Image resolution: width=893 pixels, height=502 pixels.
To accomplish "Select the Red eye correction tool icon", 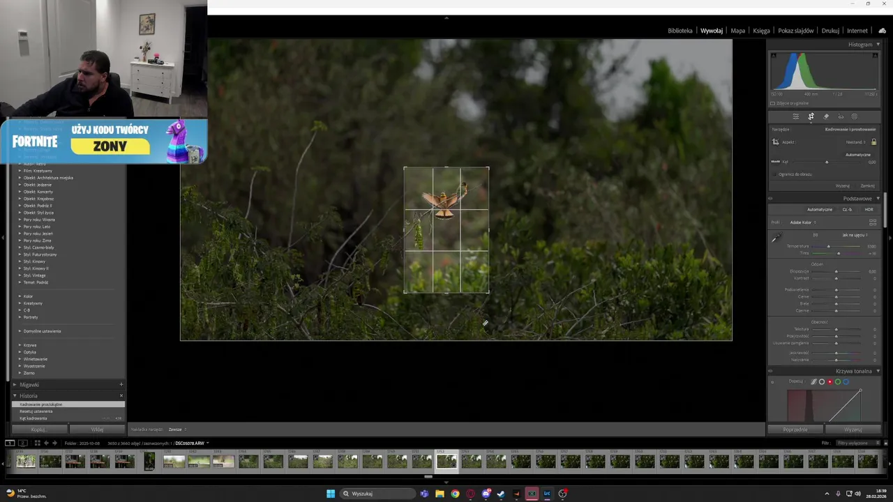I will [841, 116].
